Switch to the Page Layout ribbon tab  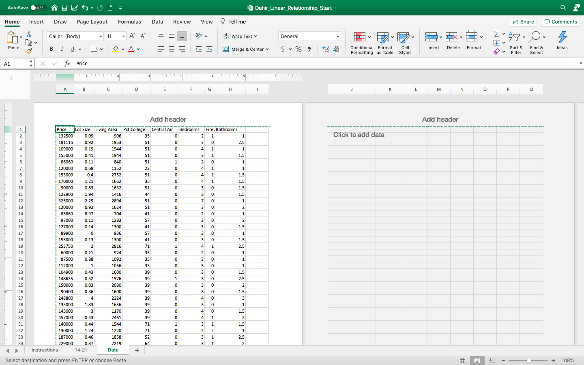tap(92, 22)
